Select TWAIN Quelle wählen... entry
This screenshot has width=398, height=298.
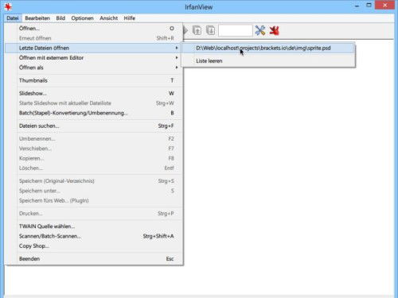click(x=94, y=226)
